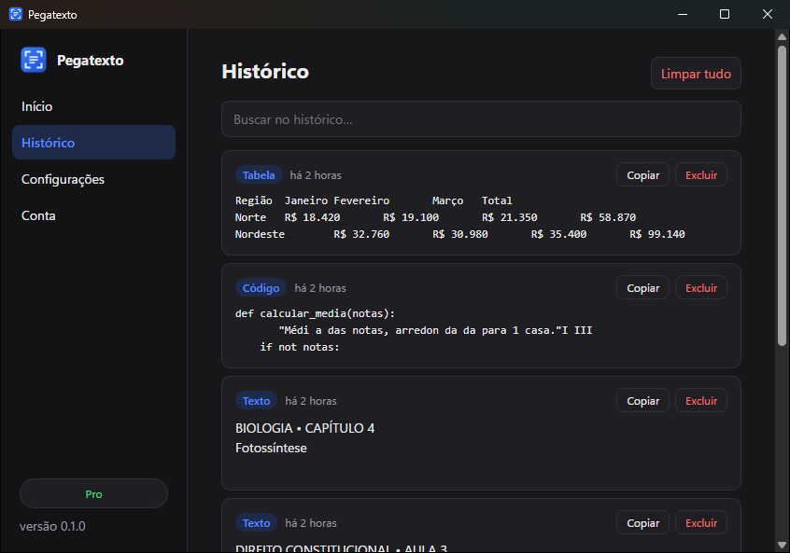Click the 'BIOLOGIA • CAPÍTULO 4' text

[304, 428]
